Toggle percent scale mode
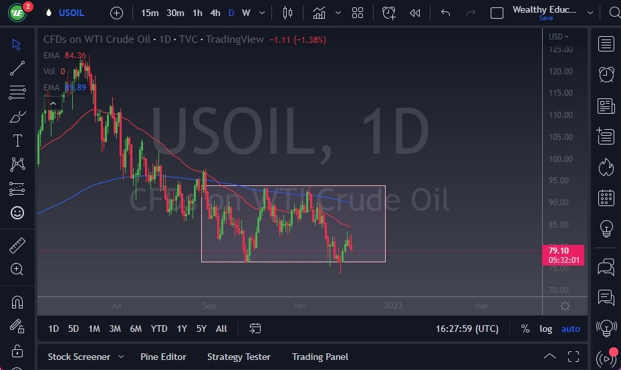 click(525, 329)
